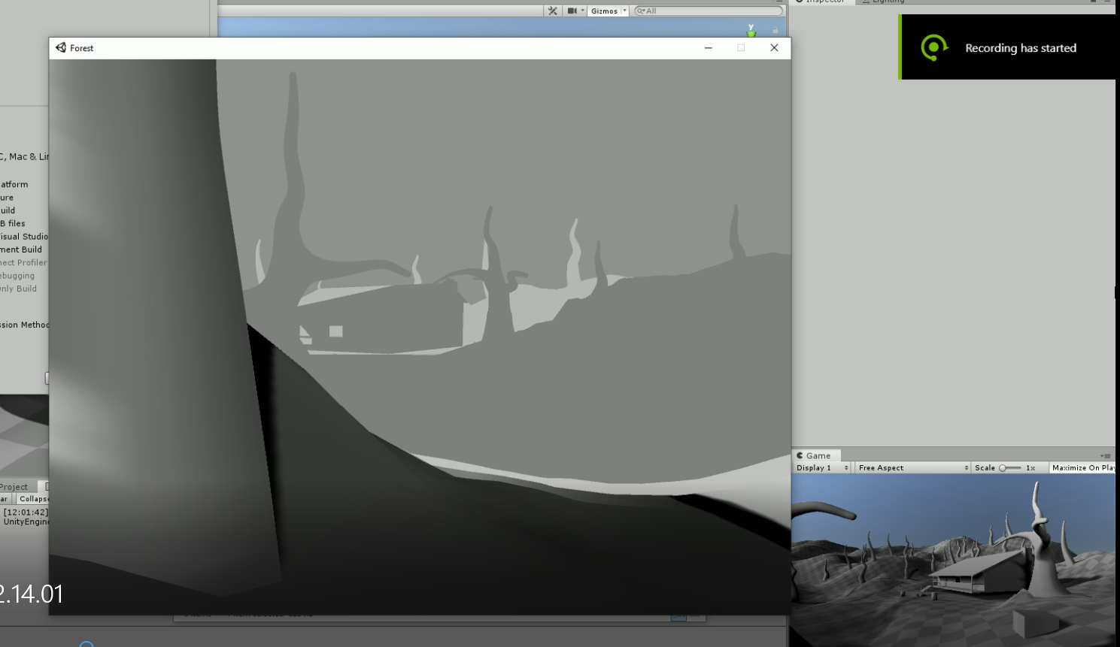Open the Display 1 dropdown
Screen dimensions: 1120x647
coord(822,467)
